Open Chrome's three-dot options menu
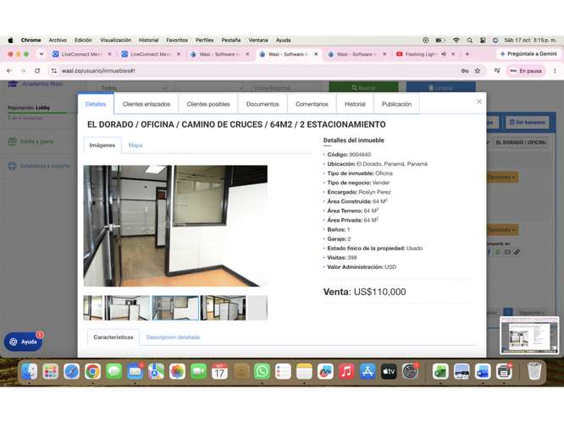Viewport: 564px width, 422px height. coord(555,71)
